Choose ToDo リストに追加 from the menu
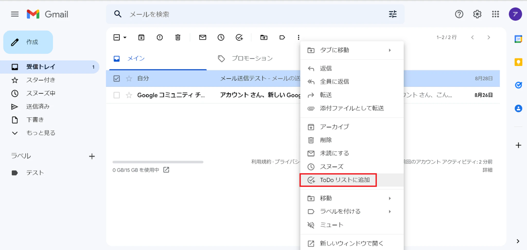 (x=344, y=180)
